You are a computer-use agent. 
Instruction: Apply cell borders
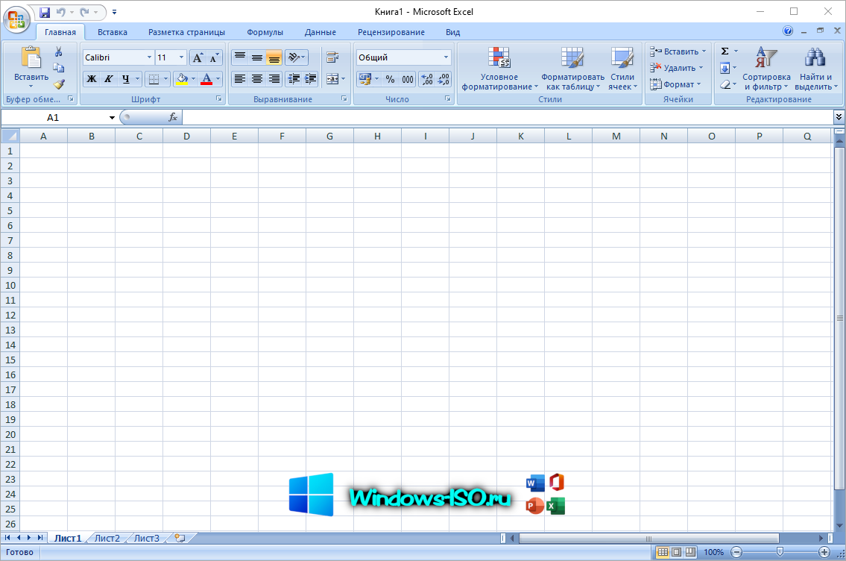[x=154, y=79]
